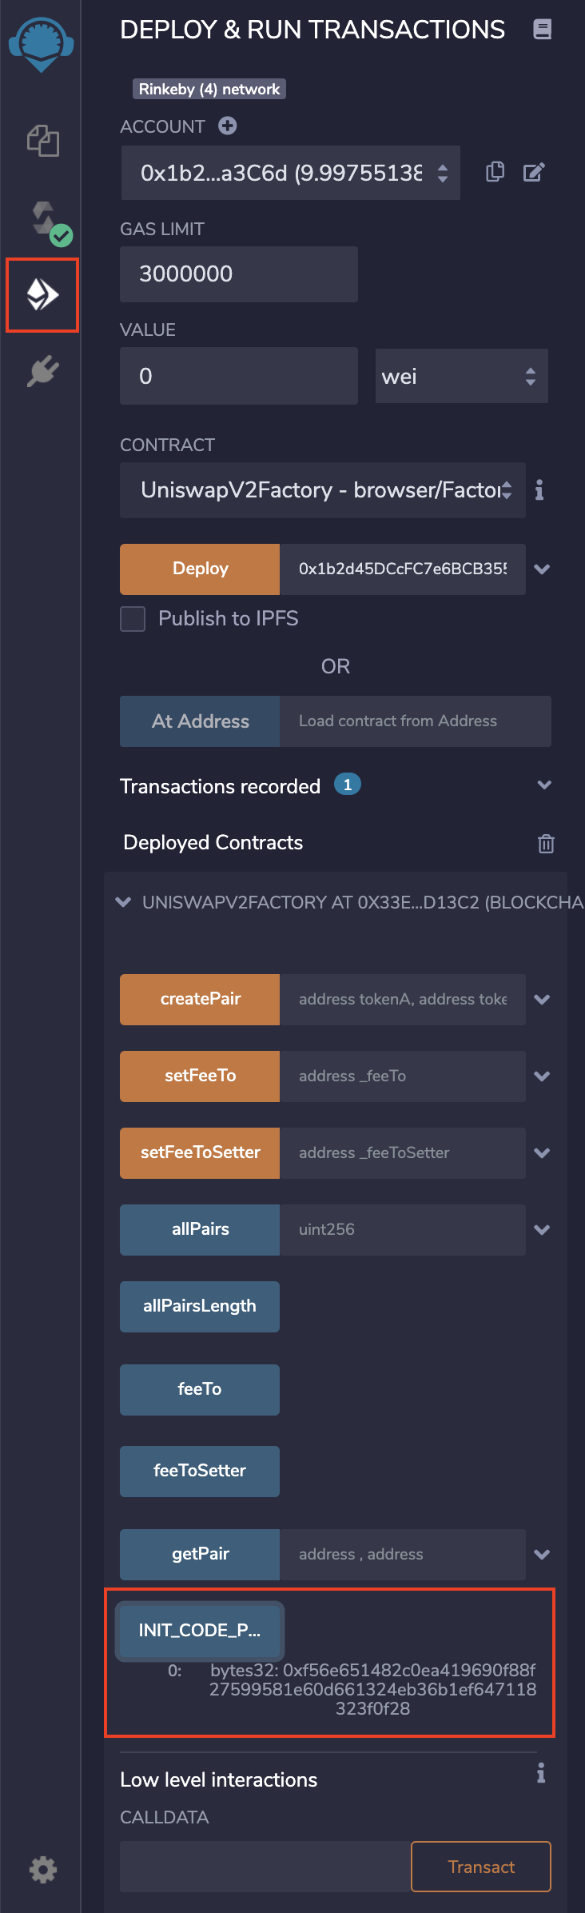This screenshot has height=1913, width=585.
Task: Click the GAS LIMIT input field
Action: coord(238,274)
